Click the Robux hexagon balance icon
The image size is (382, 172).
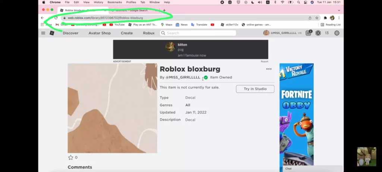[x=318, y=33]
